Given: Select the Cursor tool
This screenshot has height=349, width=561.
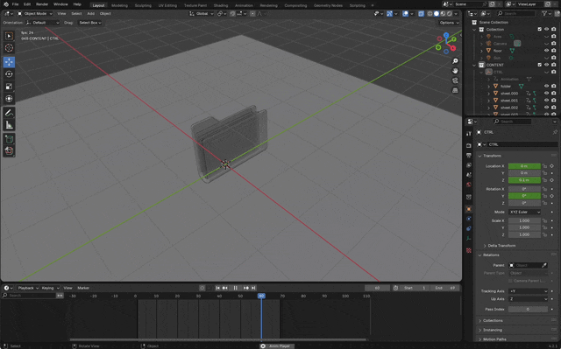Looking at the screenshot, I should coord(9,48).
